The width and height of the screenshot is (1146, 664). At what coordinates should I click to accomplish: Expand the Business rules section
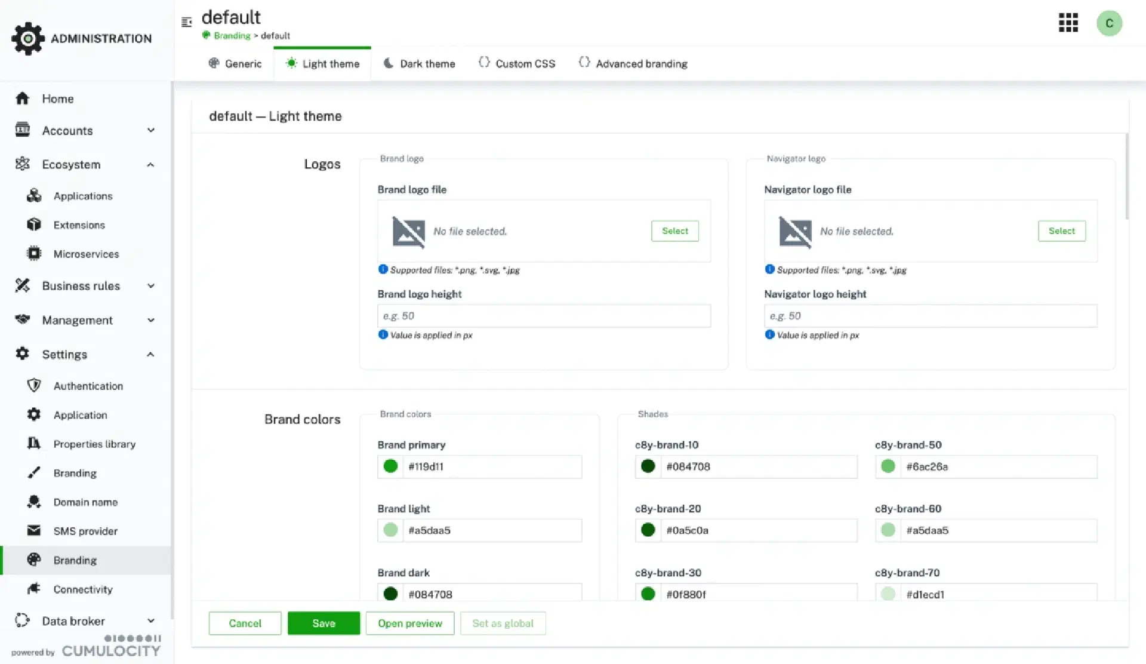click(x=151, y=286)
